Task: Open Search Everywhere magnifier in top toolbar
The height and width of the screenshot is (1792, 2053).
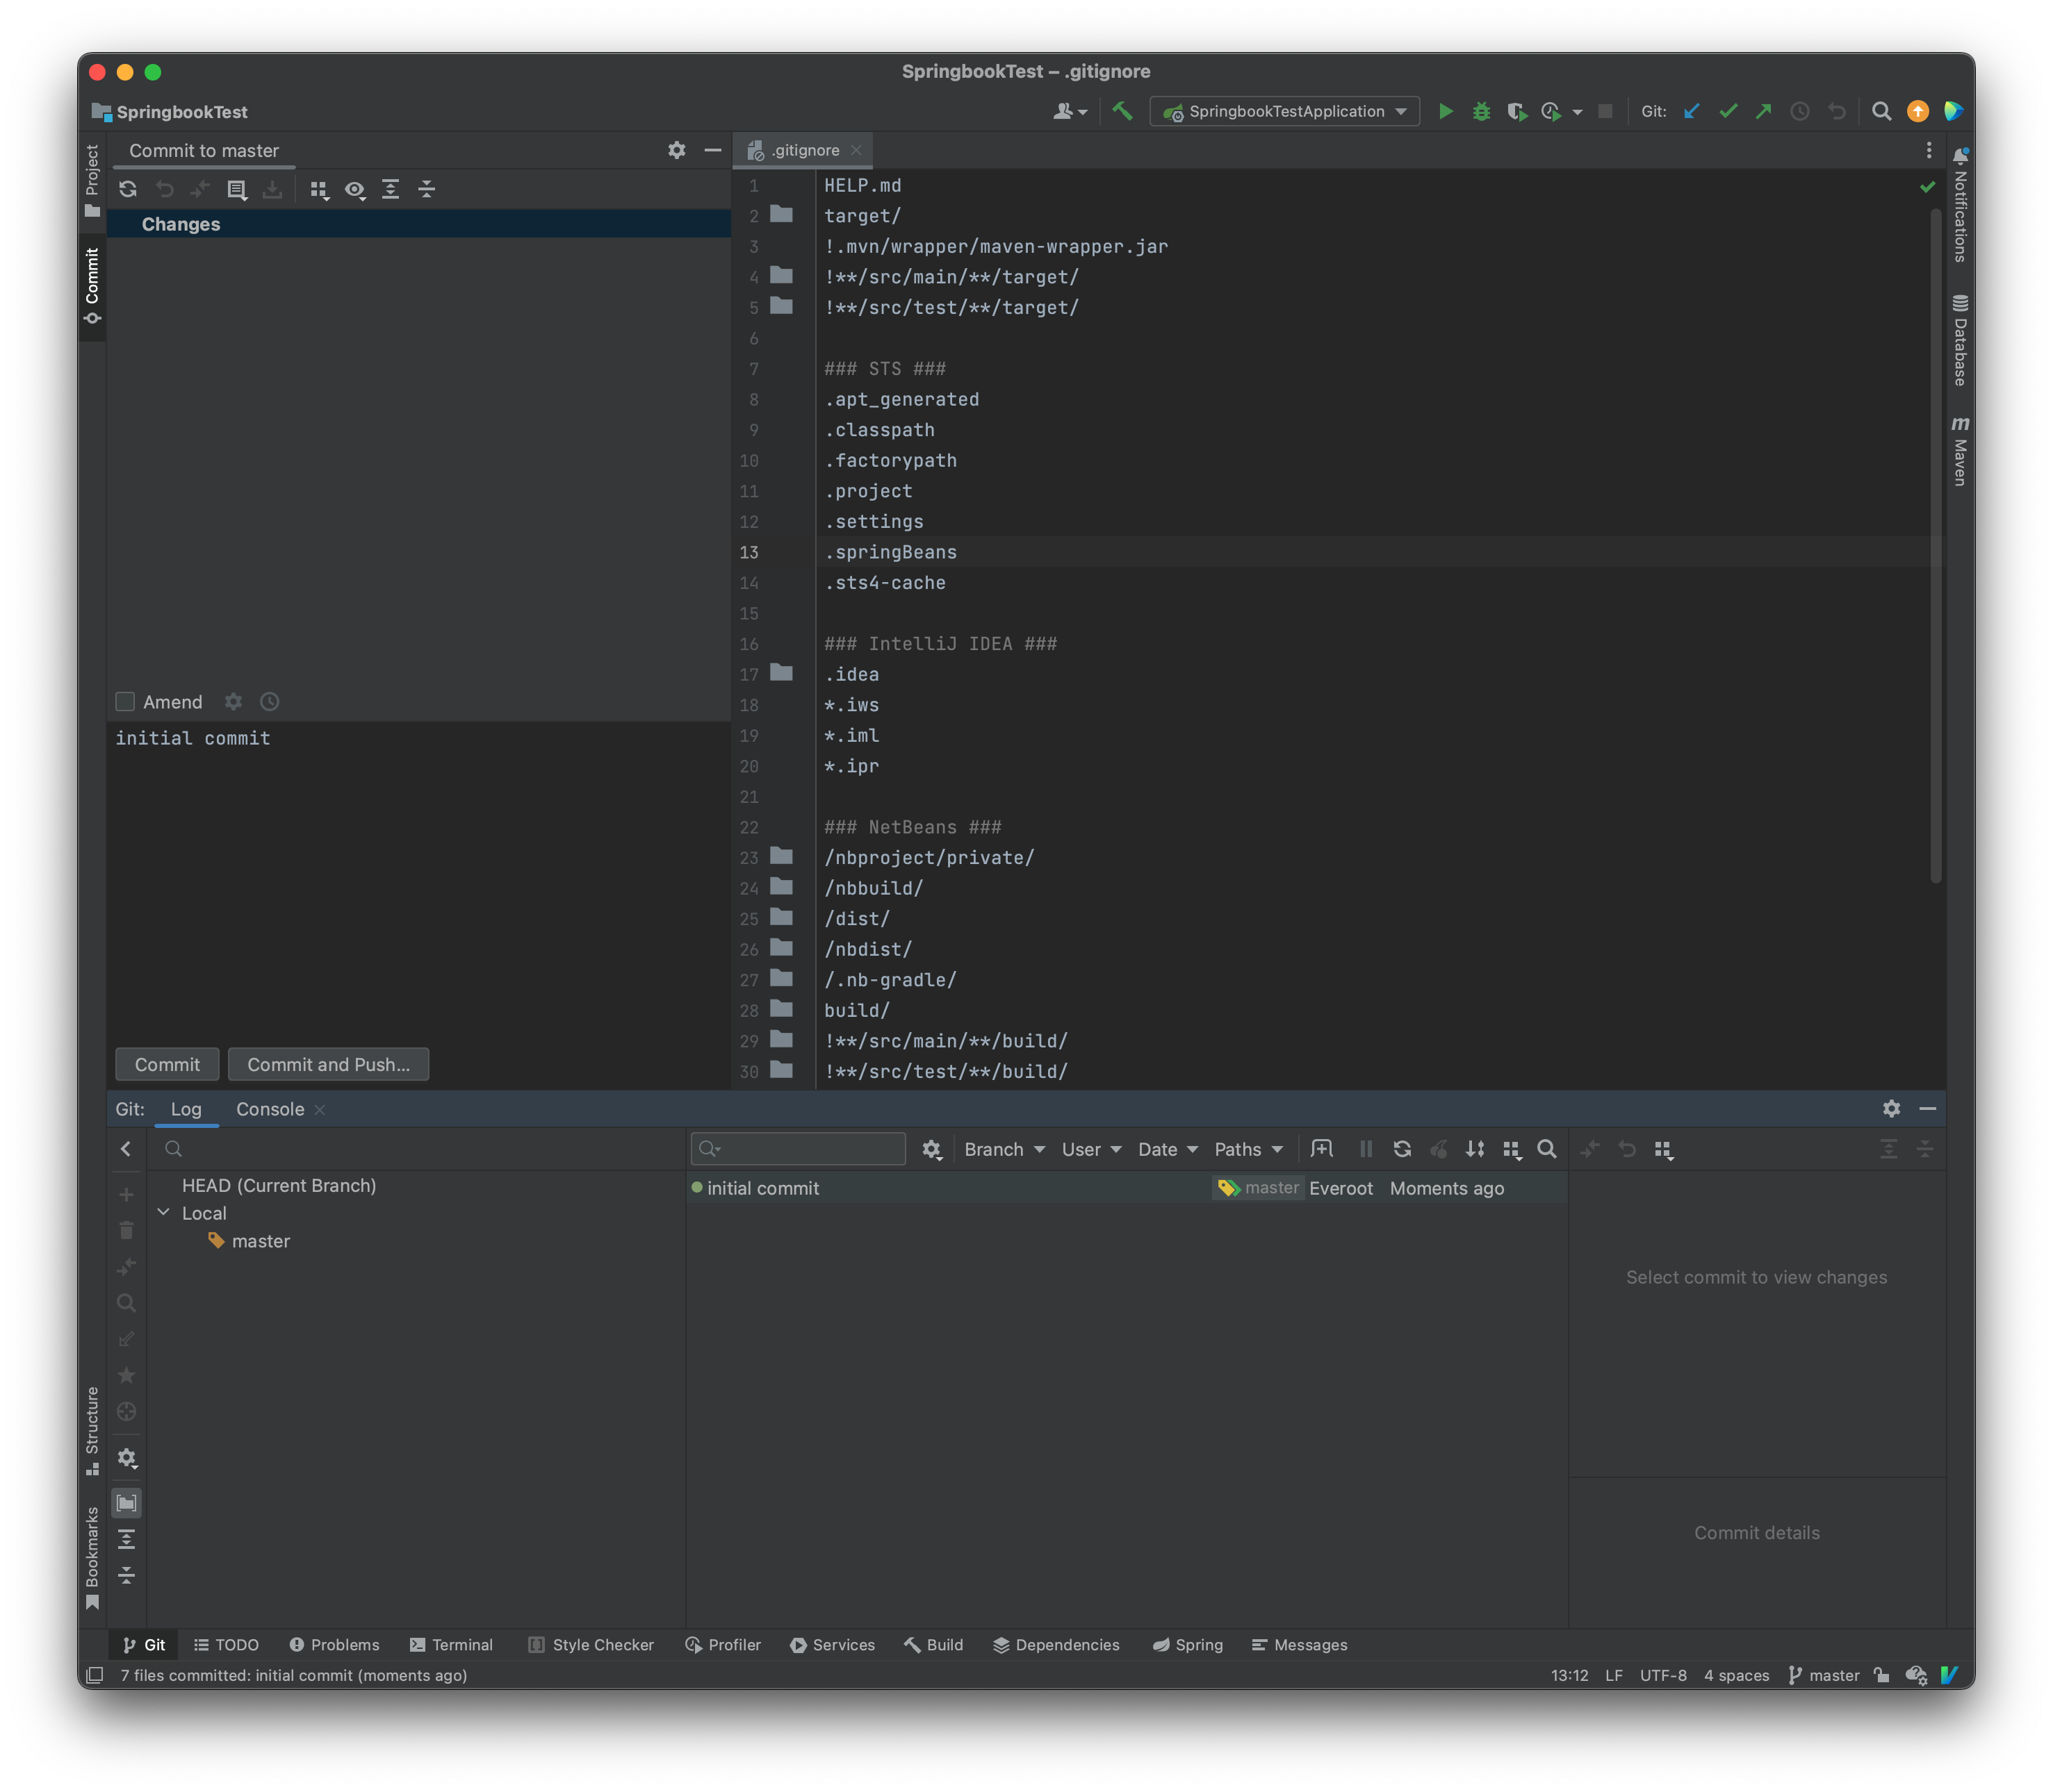Action: [x=1881, y=111]
